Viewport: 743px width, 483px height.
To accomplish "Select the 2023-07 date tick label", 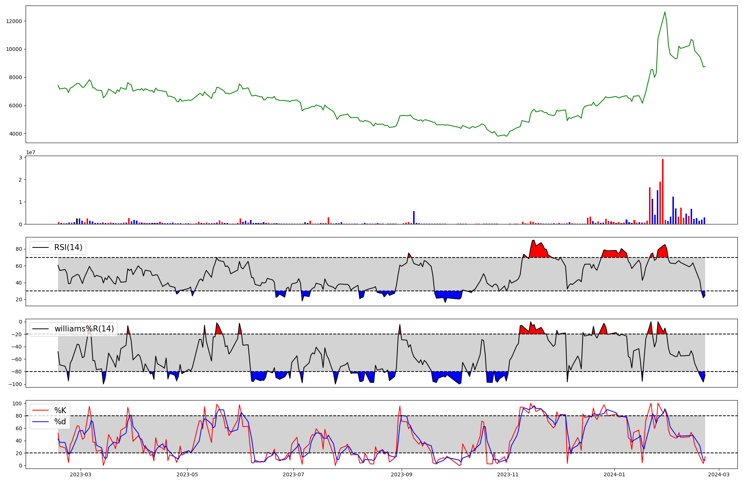I will [x=293, y=474].
